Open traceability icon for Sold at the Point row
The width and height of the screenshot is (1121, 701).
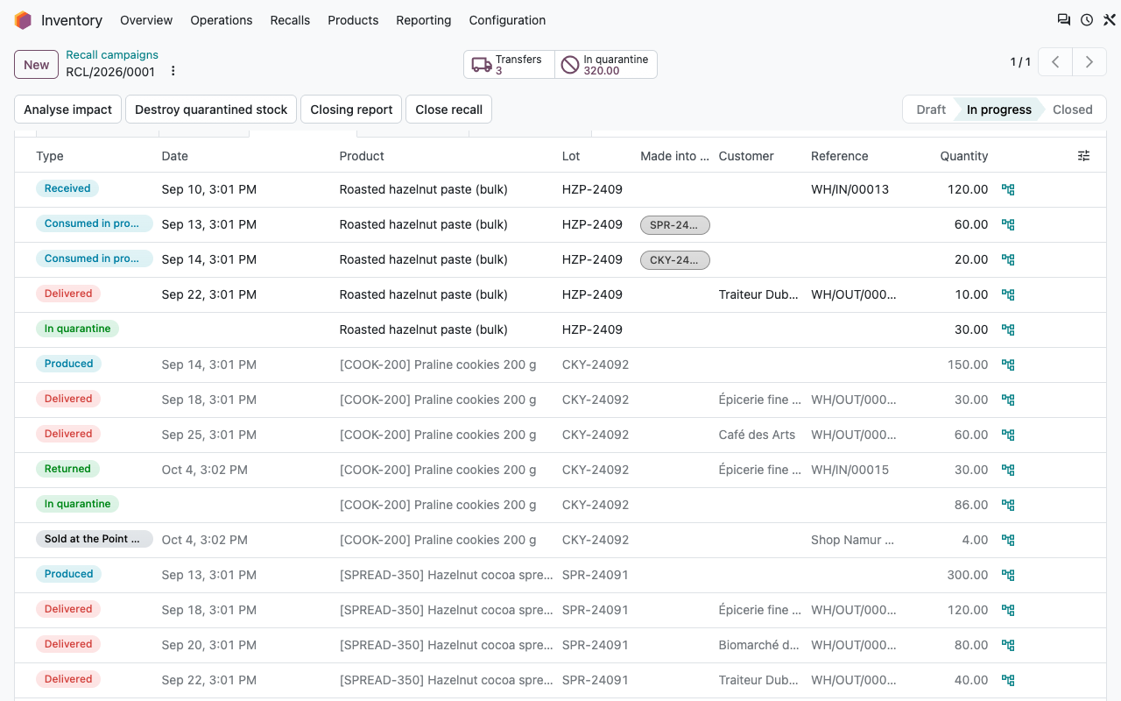(x=1008, y=540)
